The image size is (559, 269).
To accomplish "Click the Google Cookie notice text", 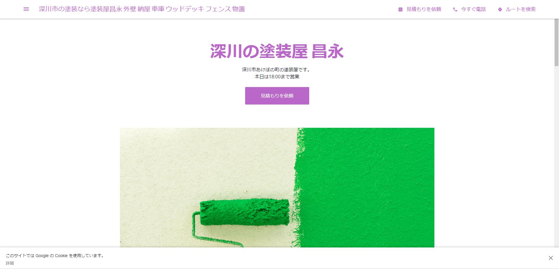I will point(55,256).
